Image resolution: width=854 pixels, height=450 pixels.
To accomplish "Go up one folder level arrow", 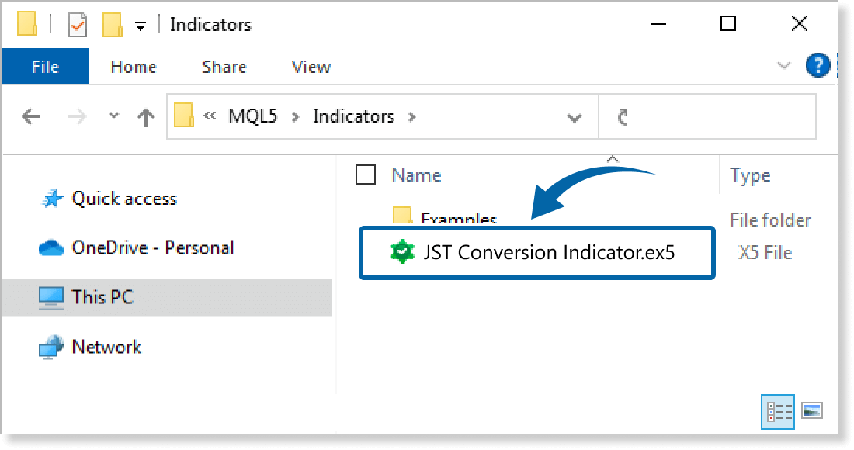I will pyautogui.click(x=145, y=117).
